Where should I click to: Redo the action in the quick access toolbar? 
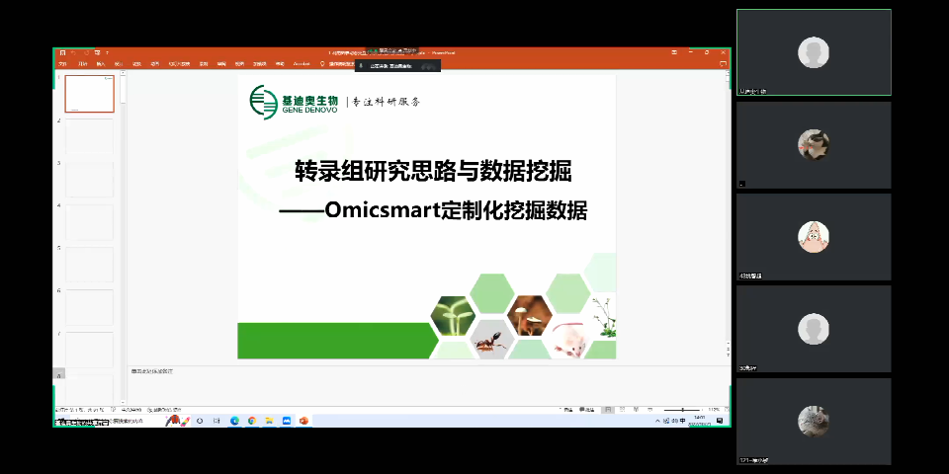pos(87,52)
